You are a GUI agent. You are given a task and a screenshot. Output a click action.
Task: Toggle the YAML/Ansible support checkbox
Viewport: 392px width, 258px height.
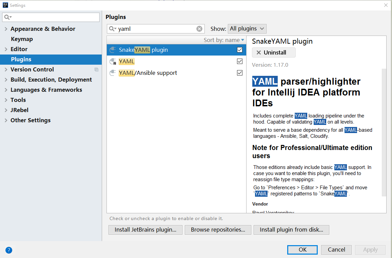(x=239, y=73)
